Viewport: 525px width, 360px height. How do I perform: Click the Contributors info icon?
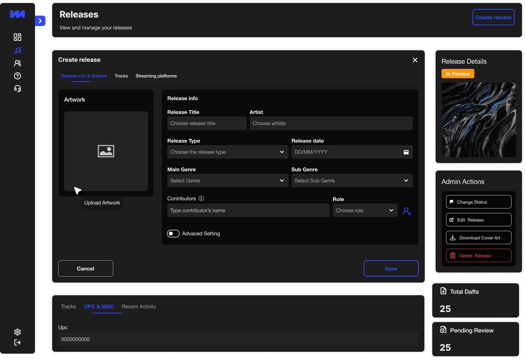click(201, 198)
